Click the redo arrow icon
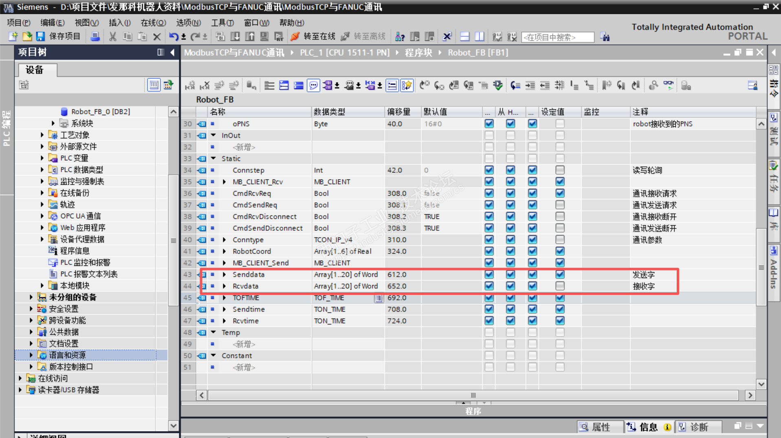This screenshot has width=781, height=438. [x=195, y=37]
